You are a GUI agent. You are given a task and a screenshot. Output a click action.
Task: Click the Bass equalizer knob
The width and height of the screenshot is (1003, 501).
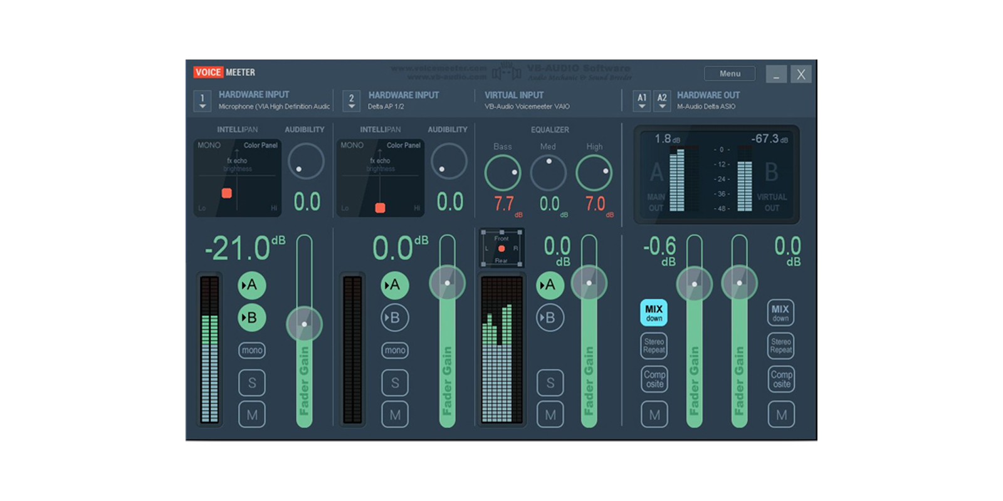click(x=503, y=173)
